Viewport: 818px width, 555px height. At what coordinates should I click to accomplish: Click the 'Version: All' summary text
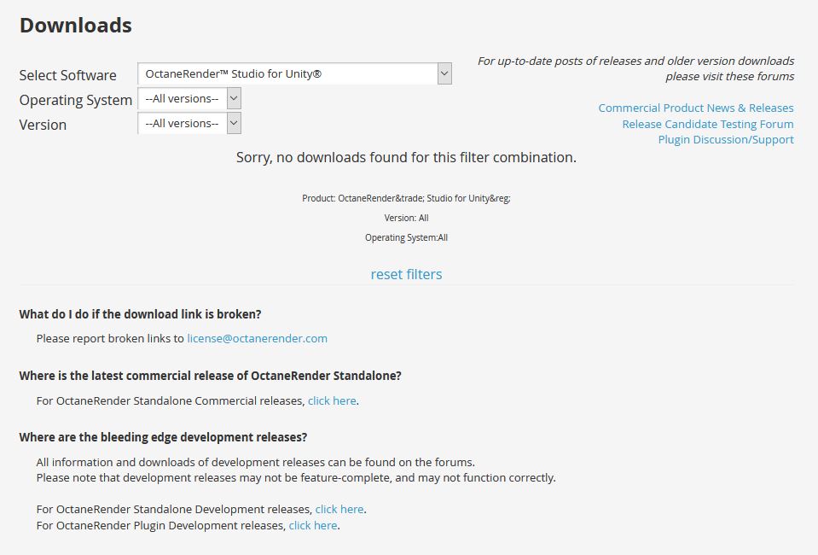coord(406,218)
